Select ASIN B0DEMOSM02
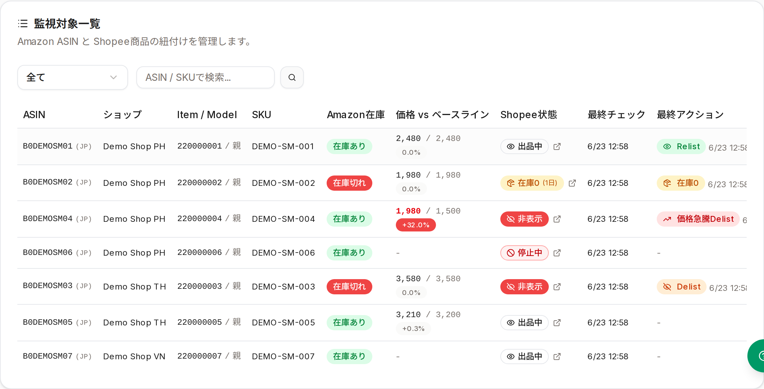764x389 pixels. pyautogui.click(x=48, y=182)
